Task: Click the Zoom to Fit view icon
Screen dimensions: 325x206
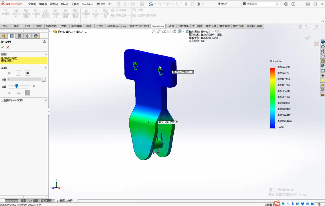Action: coord(153,31)
